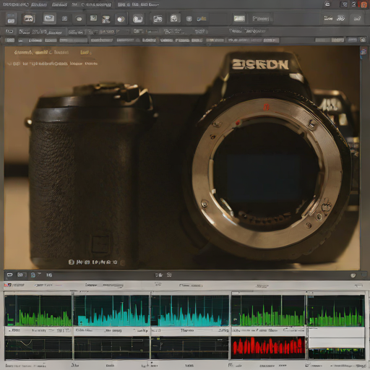Click the camera photo preview
Screen dimensions: 370x370
182,158
